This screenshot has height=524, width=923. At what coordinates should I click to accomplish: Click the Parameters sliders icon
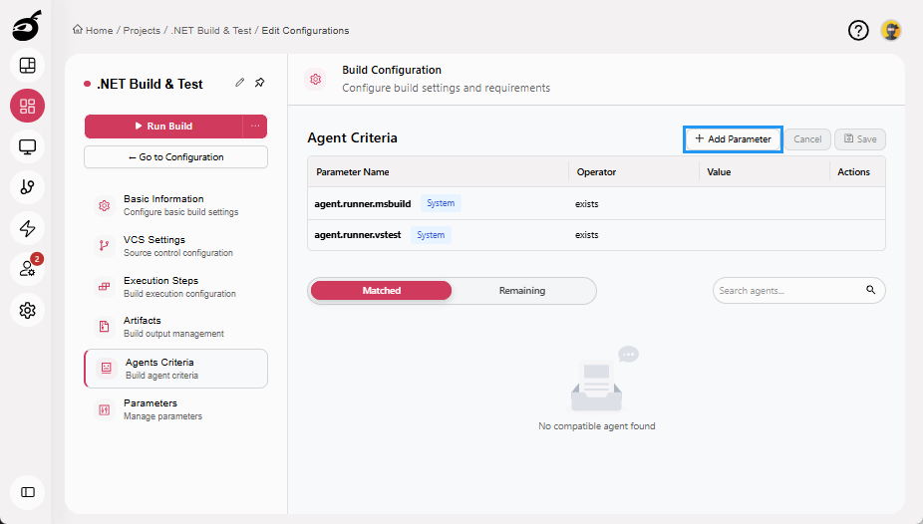point(105,409)
